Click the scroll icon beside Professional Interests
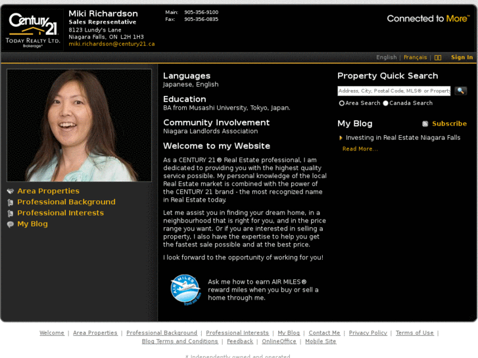The width and height of the screenshot is (478, 358). pyautogui.click(x=10, y=213)
